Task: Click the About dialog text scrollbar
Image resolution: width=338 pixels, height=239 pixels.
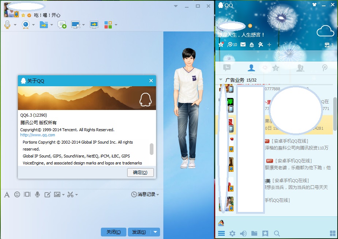Action: click(x=152, y=149)
